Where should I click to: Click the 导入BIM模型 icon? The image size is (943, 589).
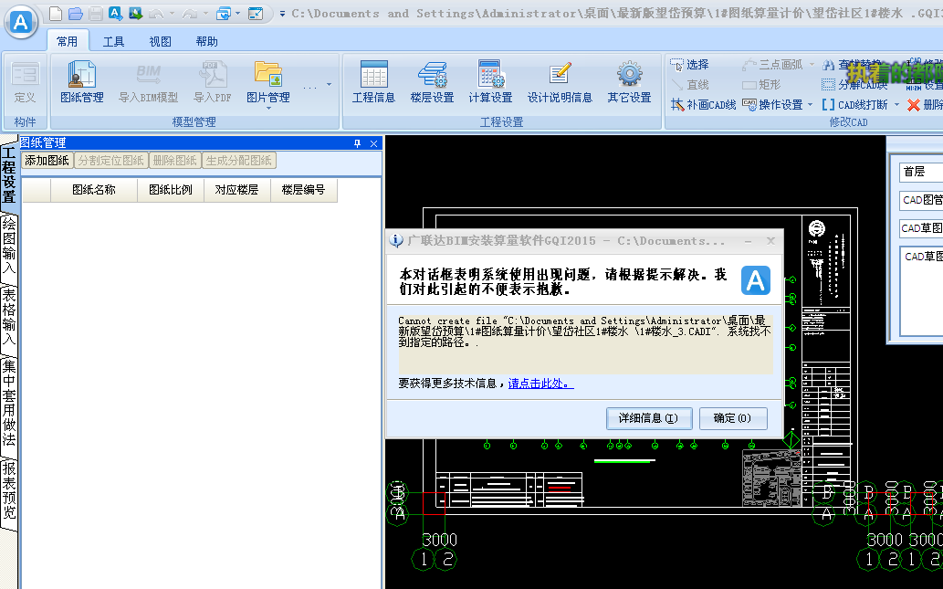pyautogui.click(x=148, y=82)
